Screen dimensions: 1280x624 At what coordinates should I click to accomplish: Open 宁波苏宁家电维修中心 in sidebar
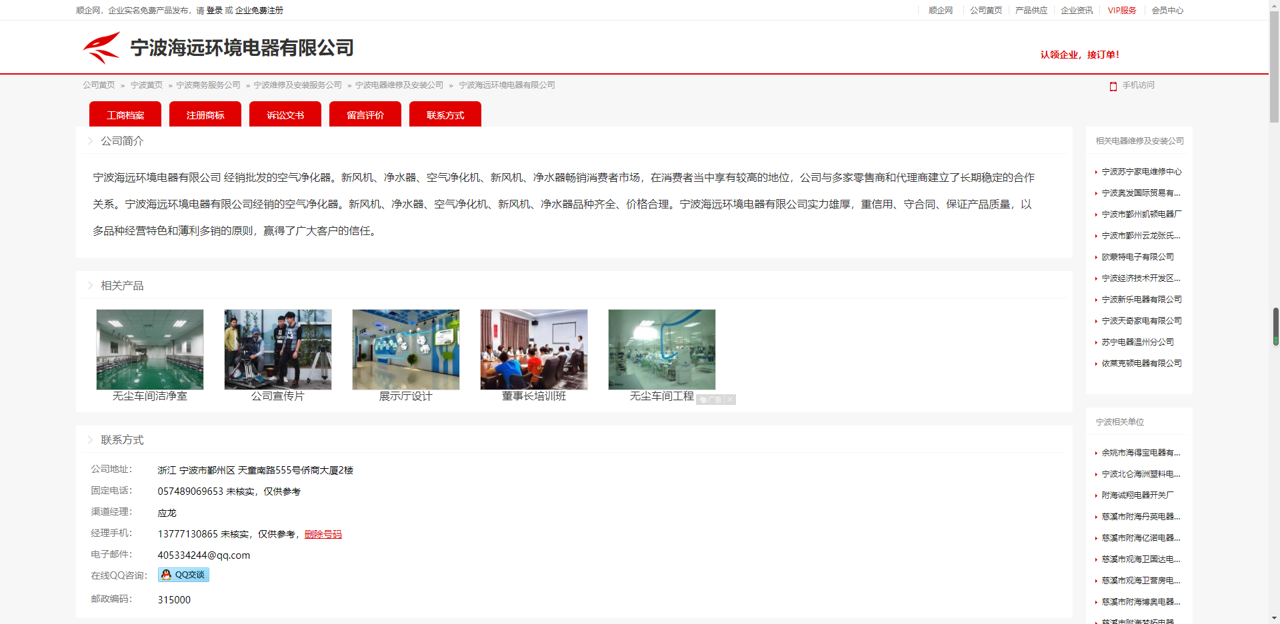[1141, 172]
